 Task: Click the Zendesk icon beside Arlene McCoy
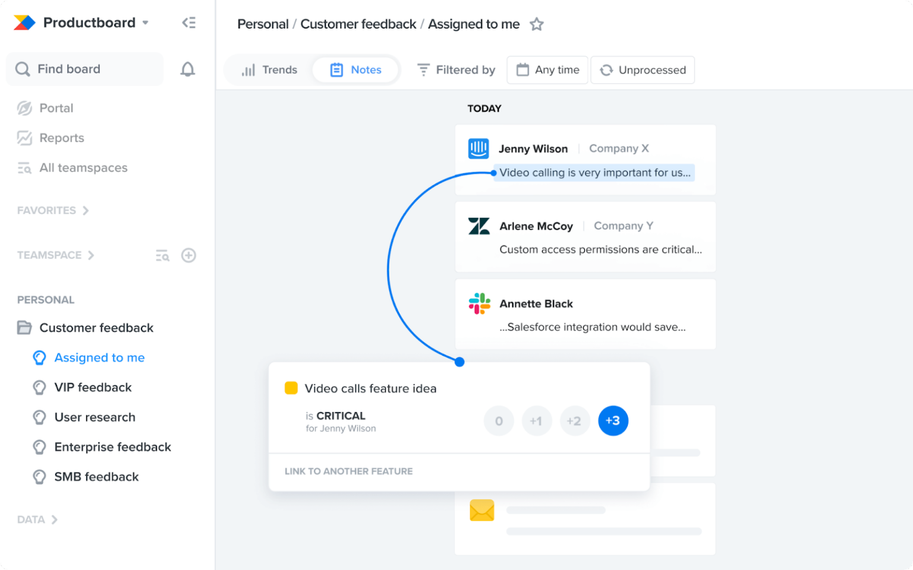pos(479,226)
